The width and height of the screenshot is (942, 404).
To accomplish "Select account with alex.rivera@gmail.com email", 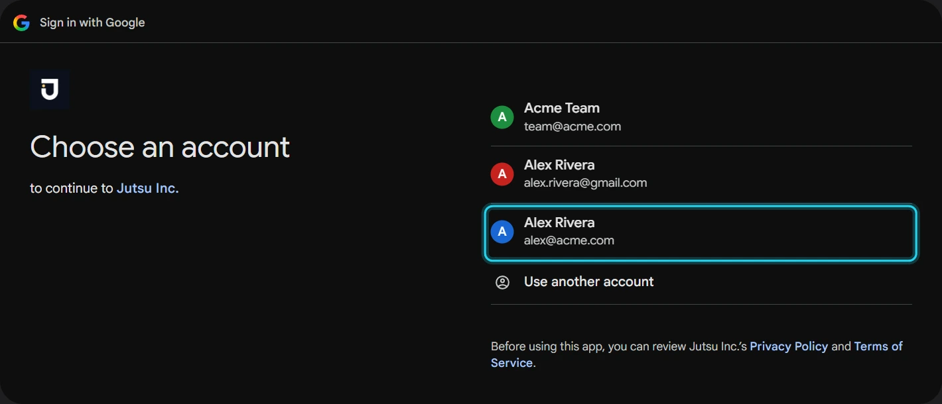I will pos(701,174).
